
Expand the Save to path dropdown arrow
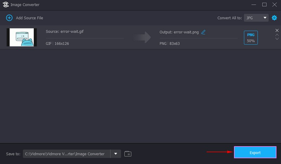click(x=116, y=153)
